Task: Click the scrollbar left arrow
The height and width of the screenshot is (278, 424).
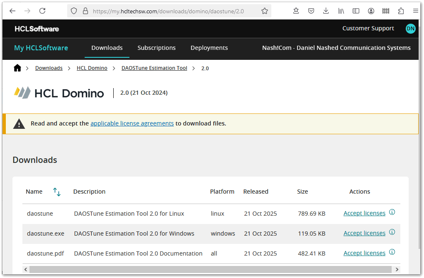Action: click(26, 269)
